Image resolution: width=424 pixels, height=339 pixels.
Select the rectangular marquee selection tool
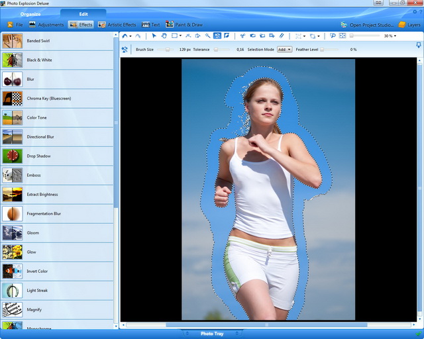175,36
